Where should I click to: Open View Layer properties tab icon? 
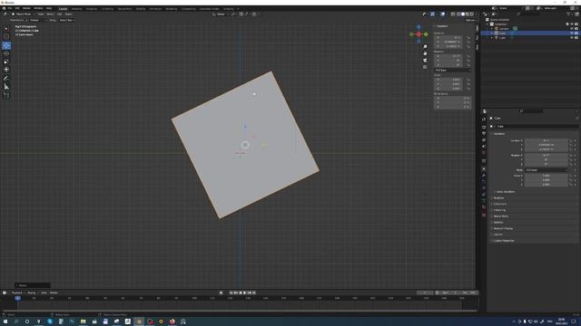(484, 139)
